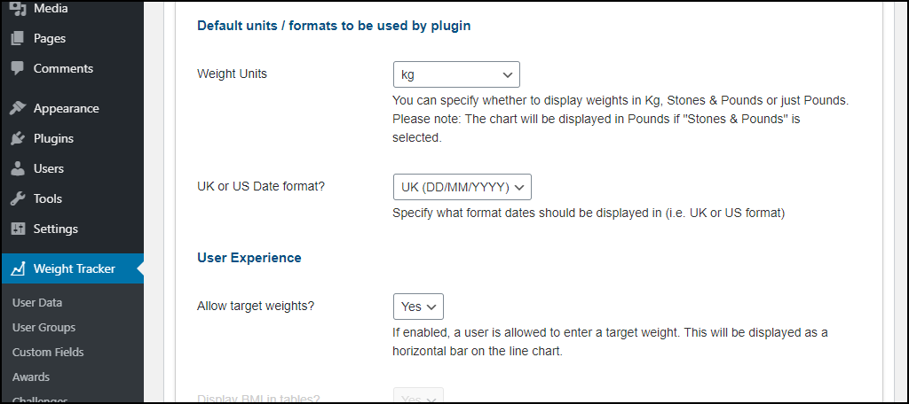Click the Tools wrench icon
Image resolution: width=909 pixels, height=404 pixels.
tap(18, 198)
